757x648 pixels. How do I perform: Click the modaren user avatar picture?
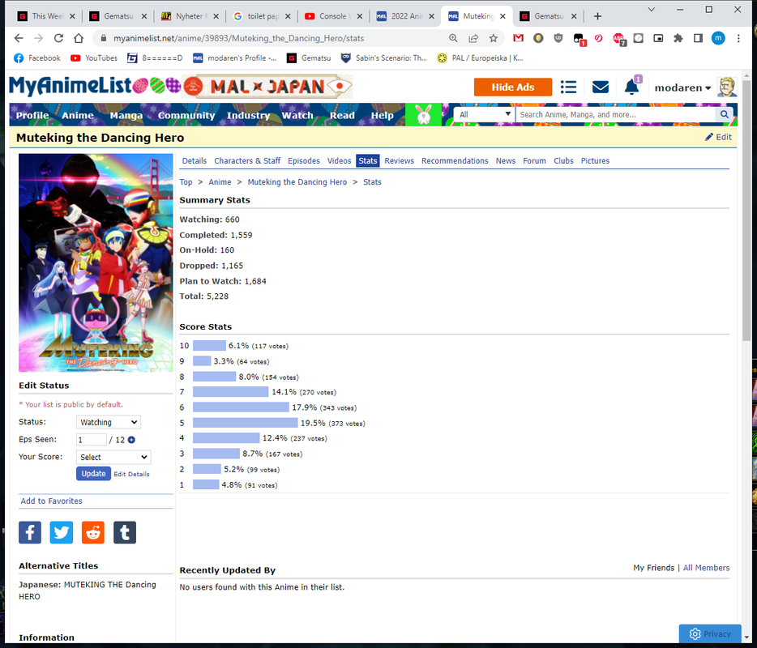click(726, 87)
